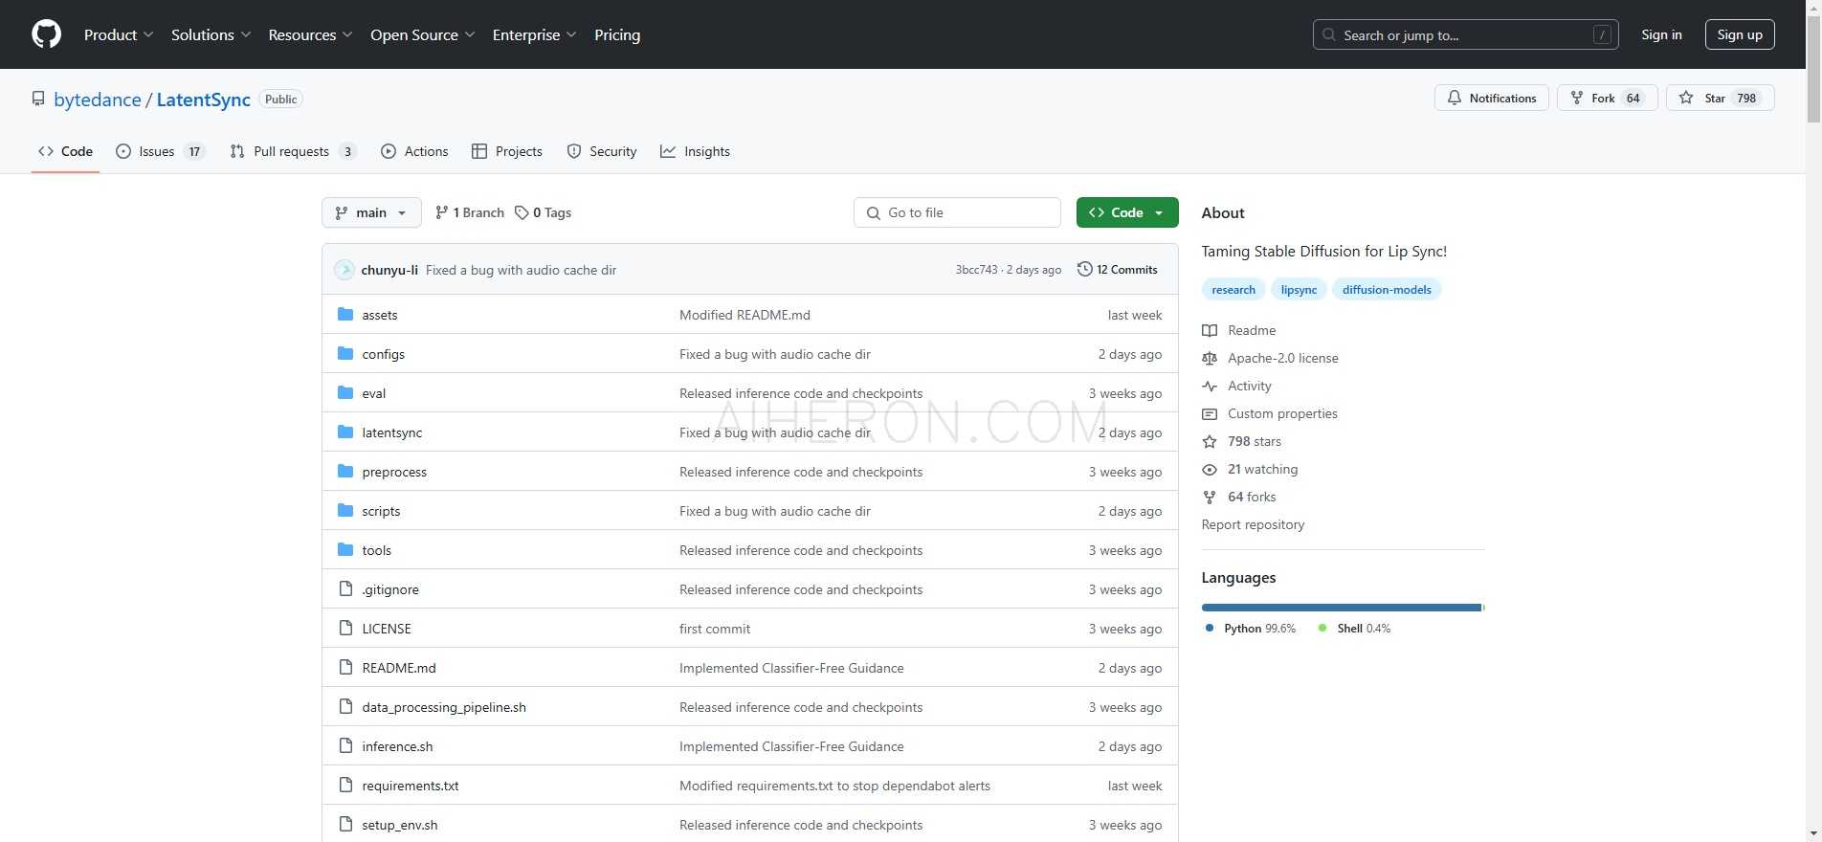Open the assets folder icon
The image size is (1822, 842).
tap(345, 314)
